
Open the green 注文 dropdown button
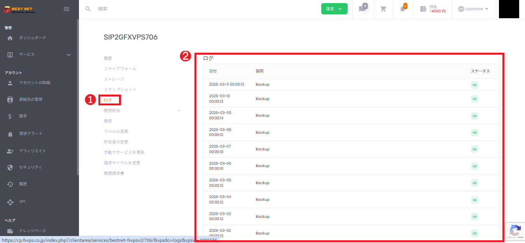(334, 9)
